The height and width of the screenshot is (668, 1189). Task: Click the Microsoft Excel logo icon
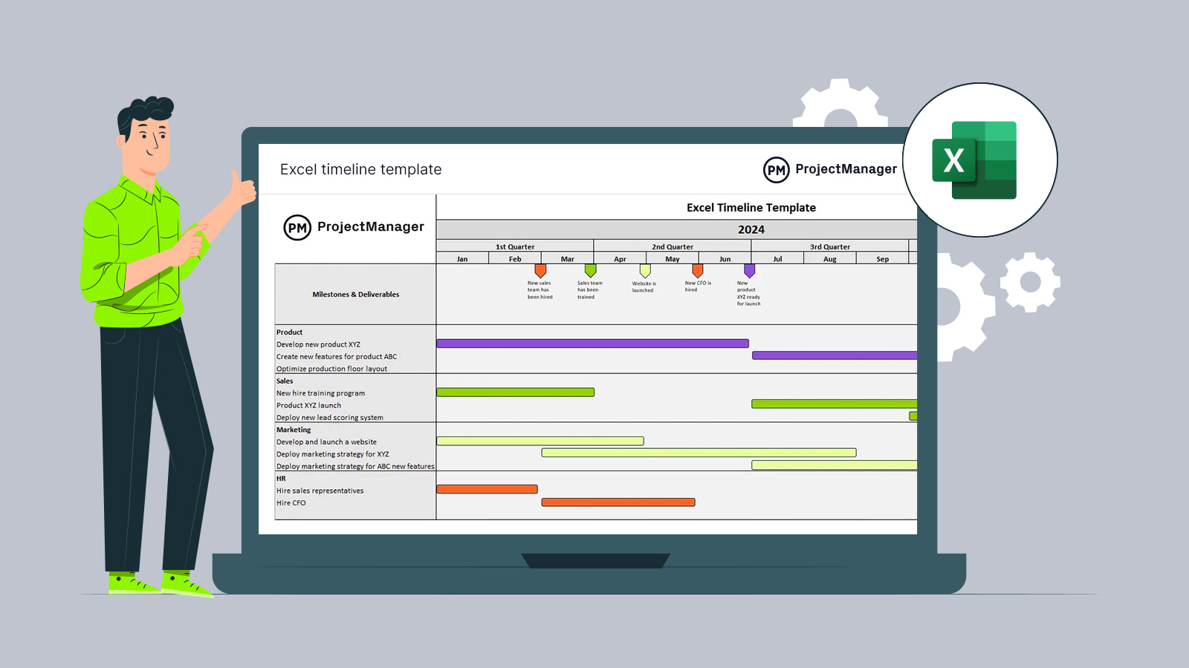pyautogui.click(x=974, y=160)
